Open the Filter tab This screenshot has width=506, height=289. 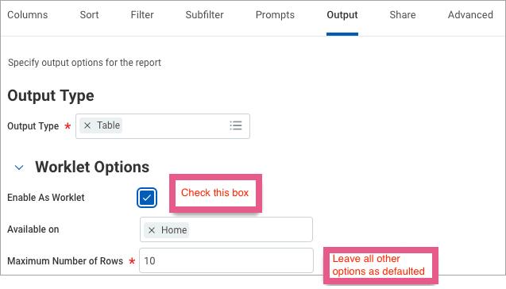(142, 15)
